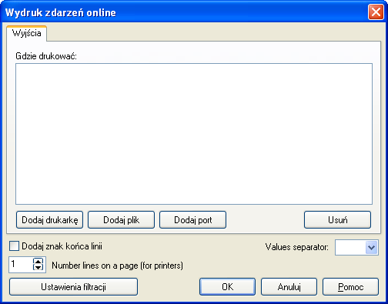The image size is (388, 304).
Task: Confirm with the OK button
Action: [x=227, y=287]
